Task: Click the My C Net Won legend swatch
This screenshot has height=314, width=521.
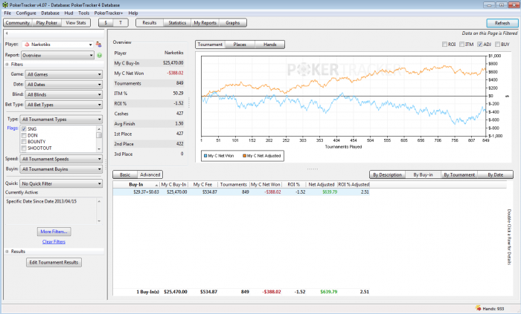Action: coord(205,156)
